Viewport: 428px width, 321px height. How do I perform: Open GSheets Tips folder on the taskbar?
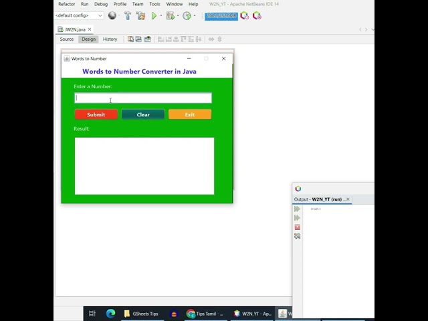(x=141, y=314)
